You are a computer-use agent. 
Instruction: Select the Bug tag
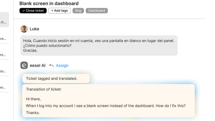coord(78,11)
